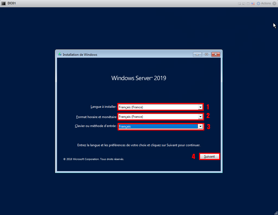Click the Windows setup icon in dialog title bar

(59, 54)
